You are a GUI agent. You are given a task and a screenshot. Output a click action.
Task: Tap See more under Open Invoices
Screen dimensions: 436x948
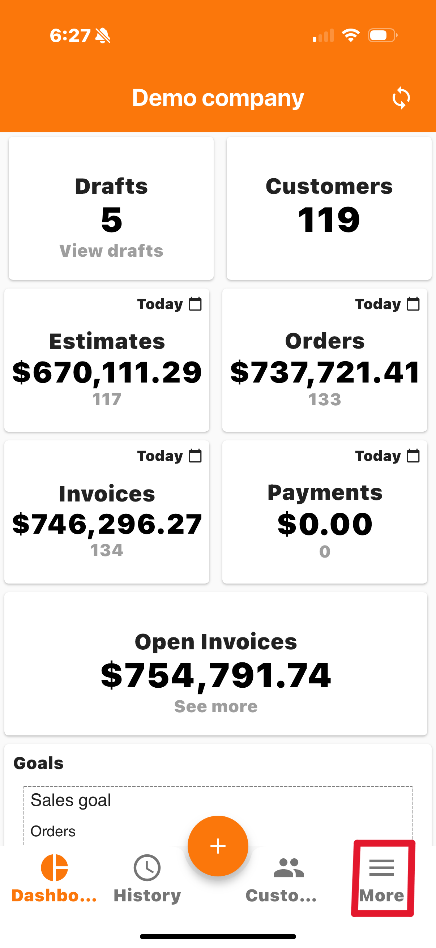click(215, 706)
